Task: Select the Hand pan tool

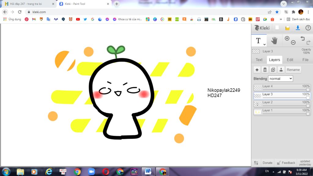Action: click(x=274, y=40)
